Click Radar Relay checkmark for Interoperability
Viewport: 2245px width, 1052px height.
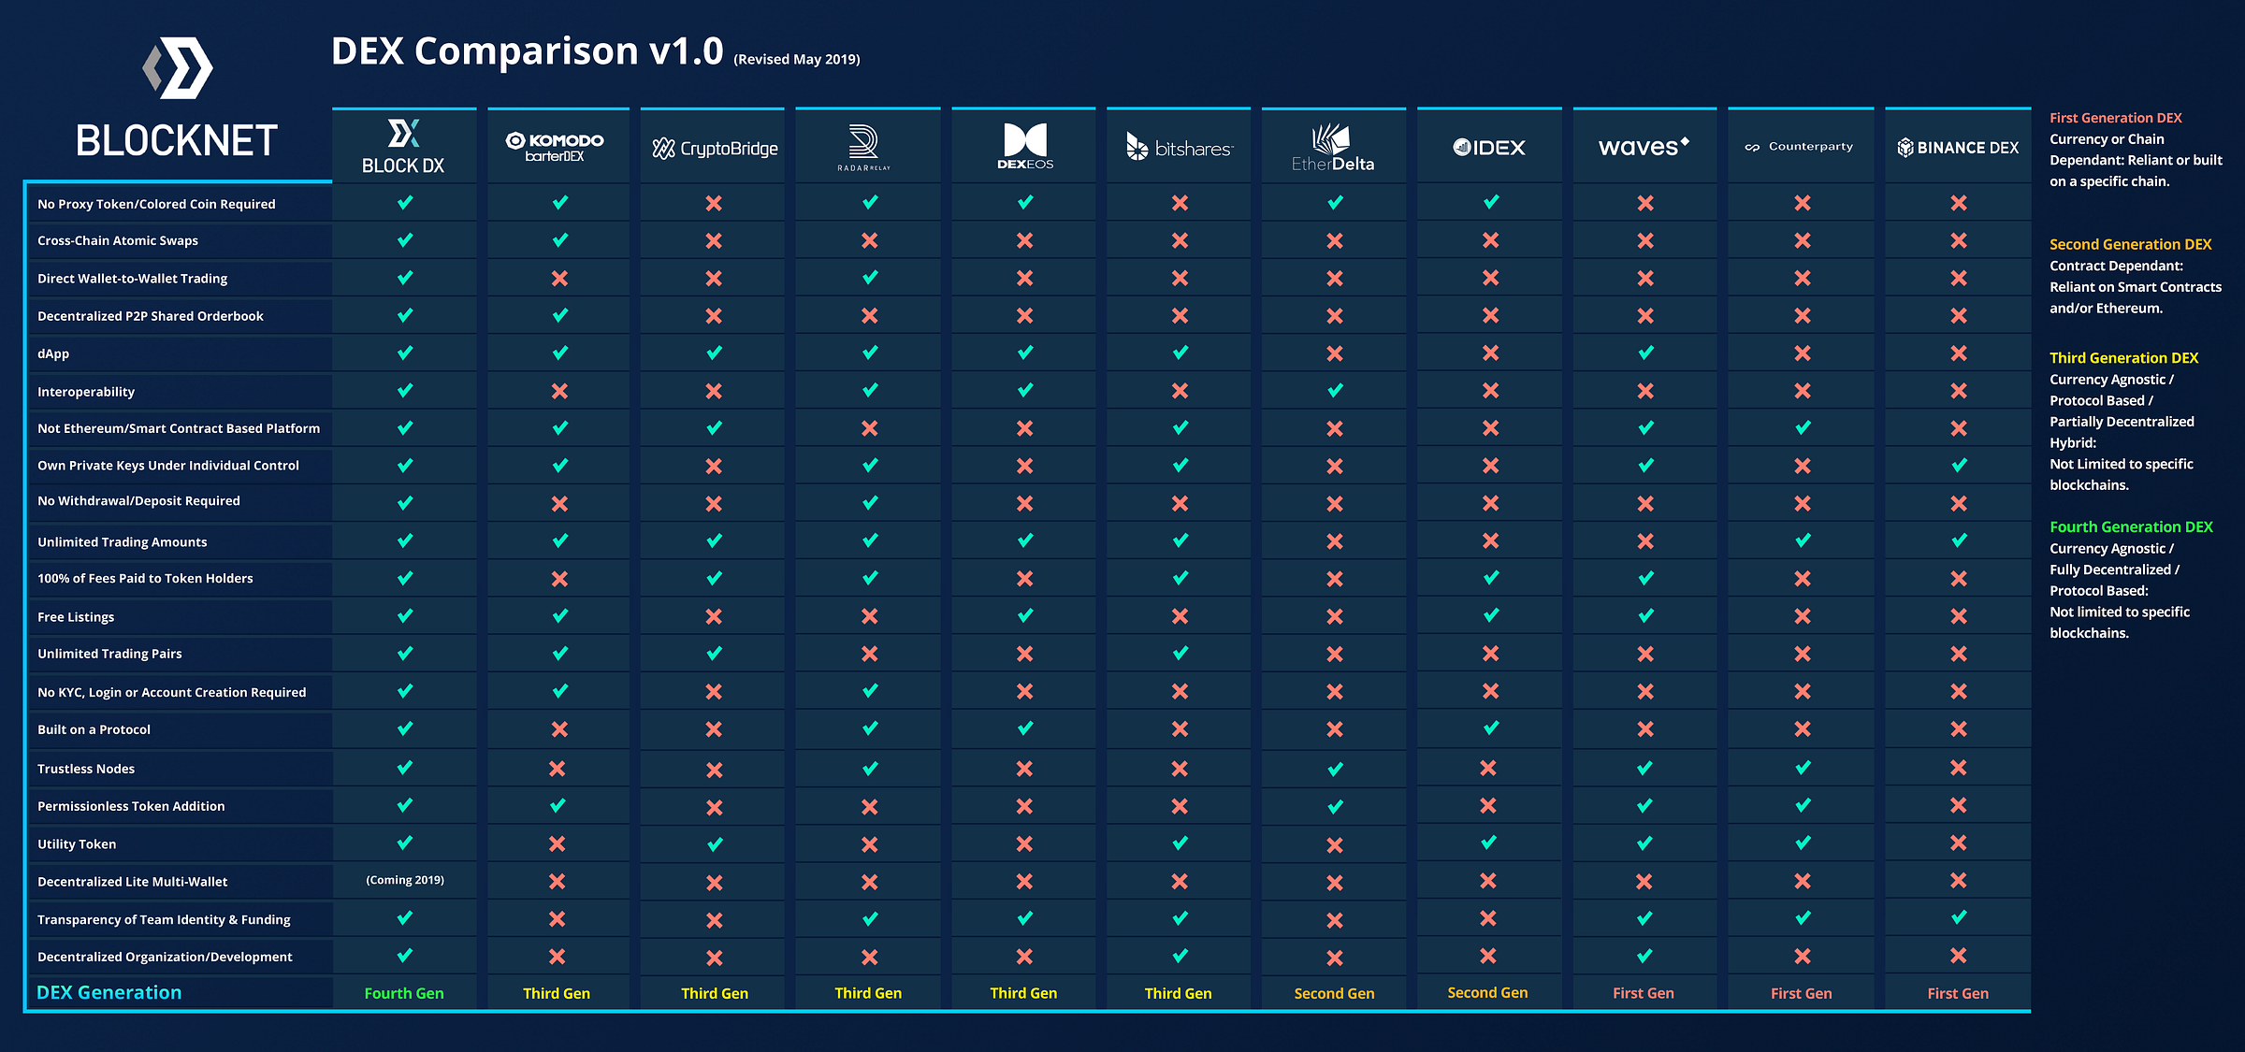[x=870, y=390]
